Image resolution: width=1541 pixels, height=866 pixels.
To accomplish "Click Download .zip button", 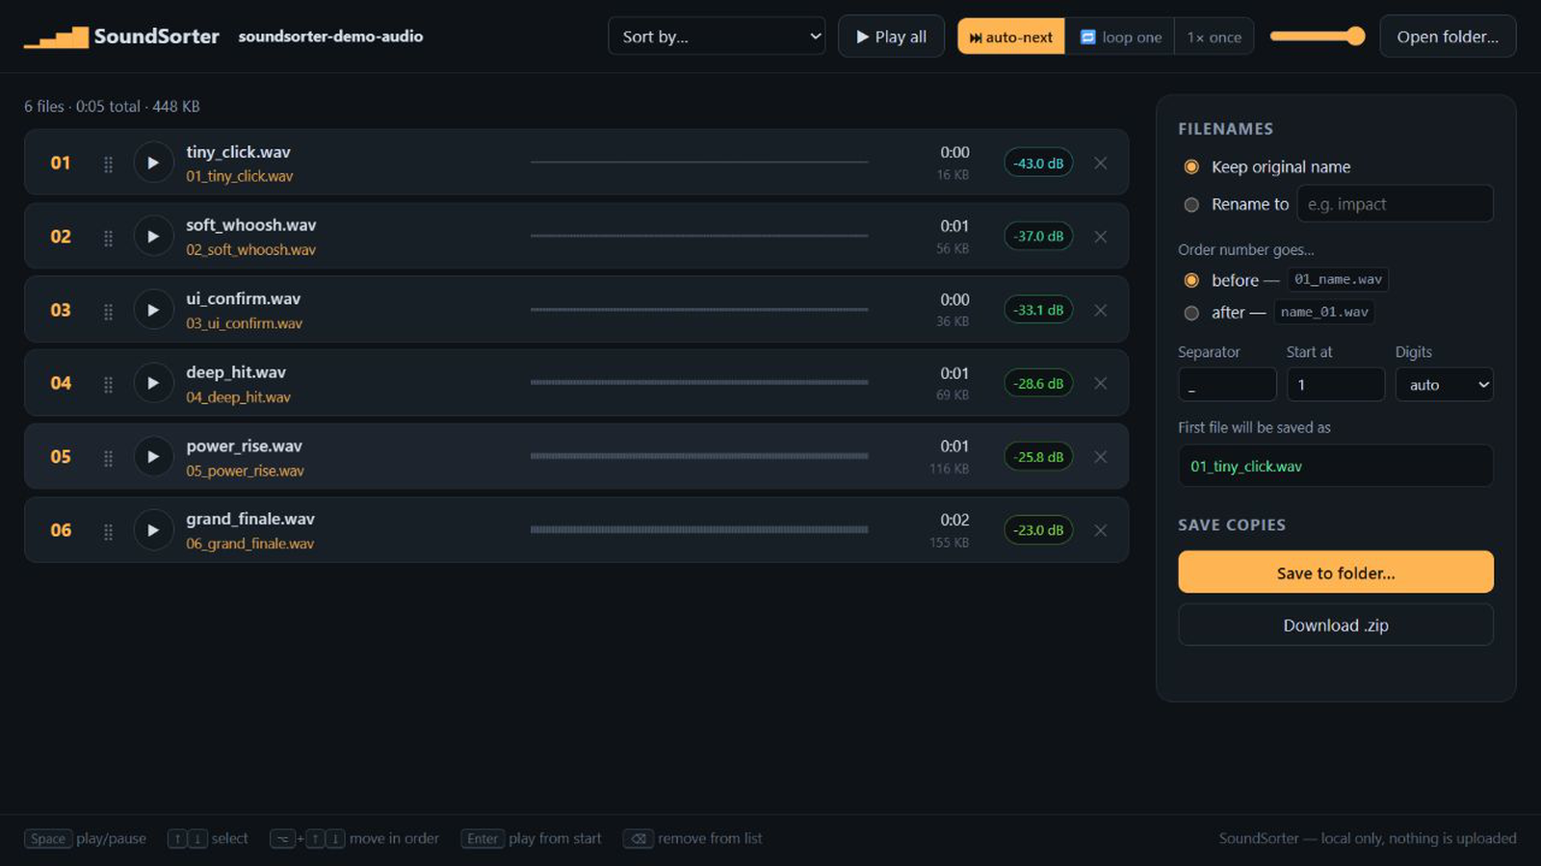I will click(1336, 624).
